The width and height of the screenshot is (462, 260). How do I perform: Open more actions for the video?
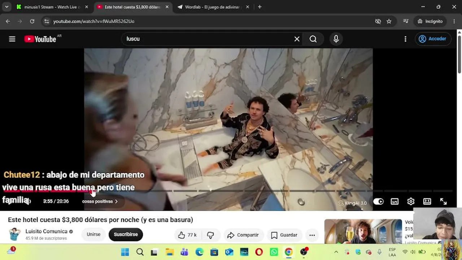pyautogui.click(x=312, y=235)
